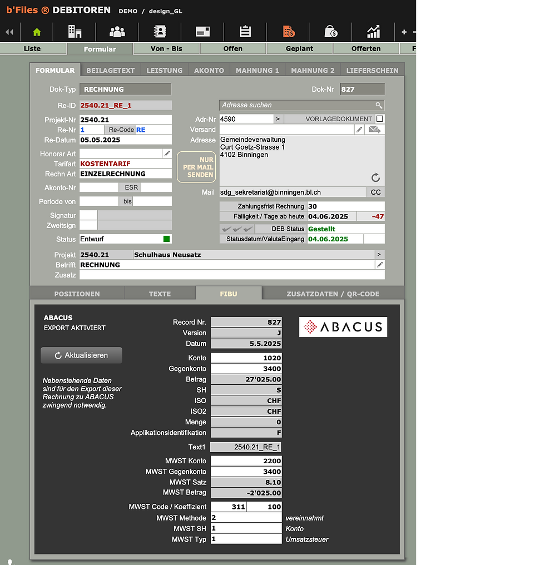Image resolution: width=545 pixels, height=565 pixels.
Task: Click the plus icon in the toolbar
Action: pyautogui.click(x=404, y=32)
